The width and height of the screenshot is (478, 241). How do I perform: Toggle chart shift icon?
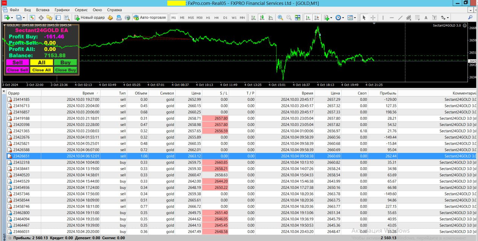click(316, 18)
